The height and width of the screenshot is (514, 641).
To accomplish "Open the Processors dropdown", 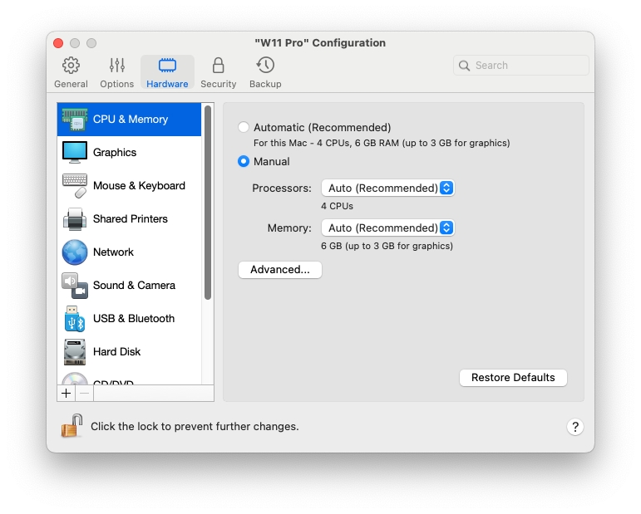I will [x=387, y=188].
